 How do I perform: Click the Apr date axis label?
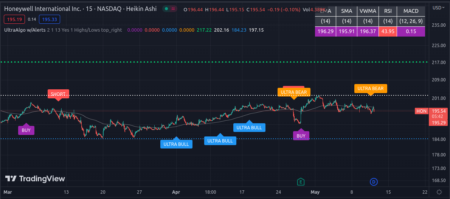pyautogui.click(x=177, y=192)
